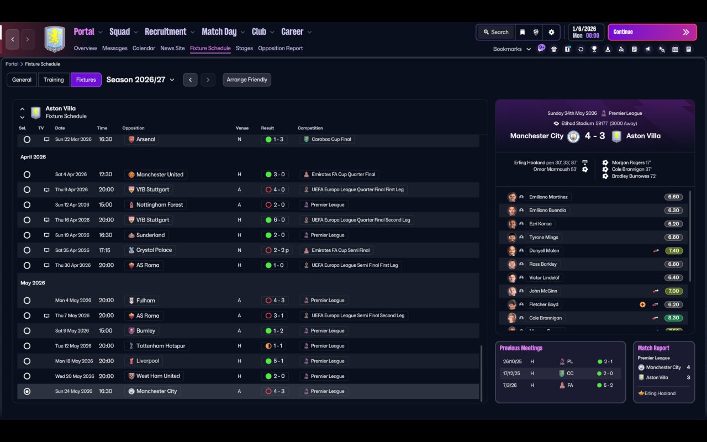
Task: Open the Stages tab
Action: click(244, 48)
